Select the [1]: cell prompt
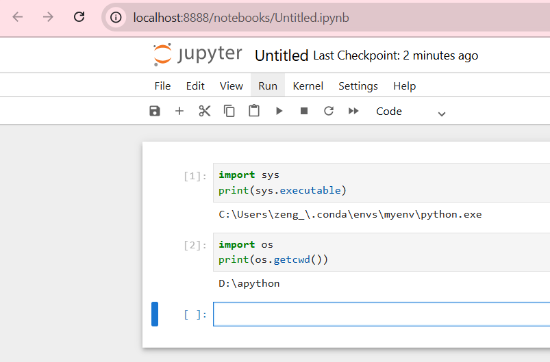 point(195,176)
